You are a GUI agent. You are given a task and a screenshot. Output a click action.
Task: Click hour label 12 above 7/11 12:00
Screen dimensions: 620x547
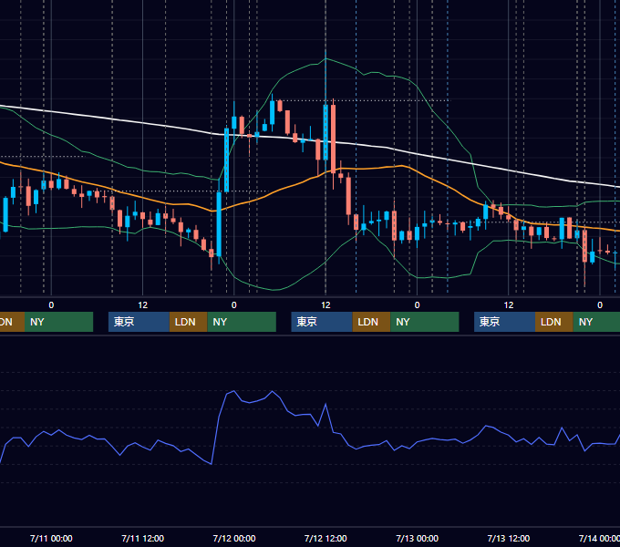143,305
